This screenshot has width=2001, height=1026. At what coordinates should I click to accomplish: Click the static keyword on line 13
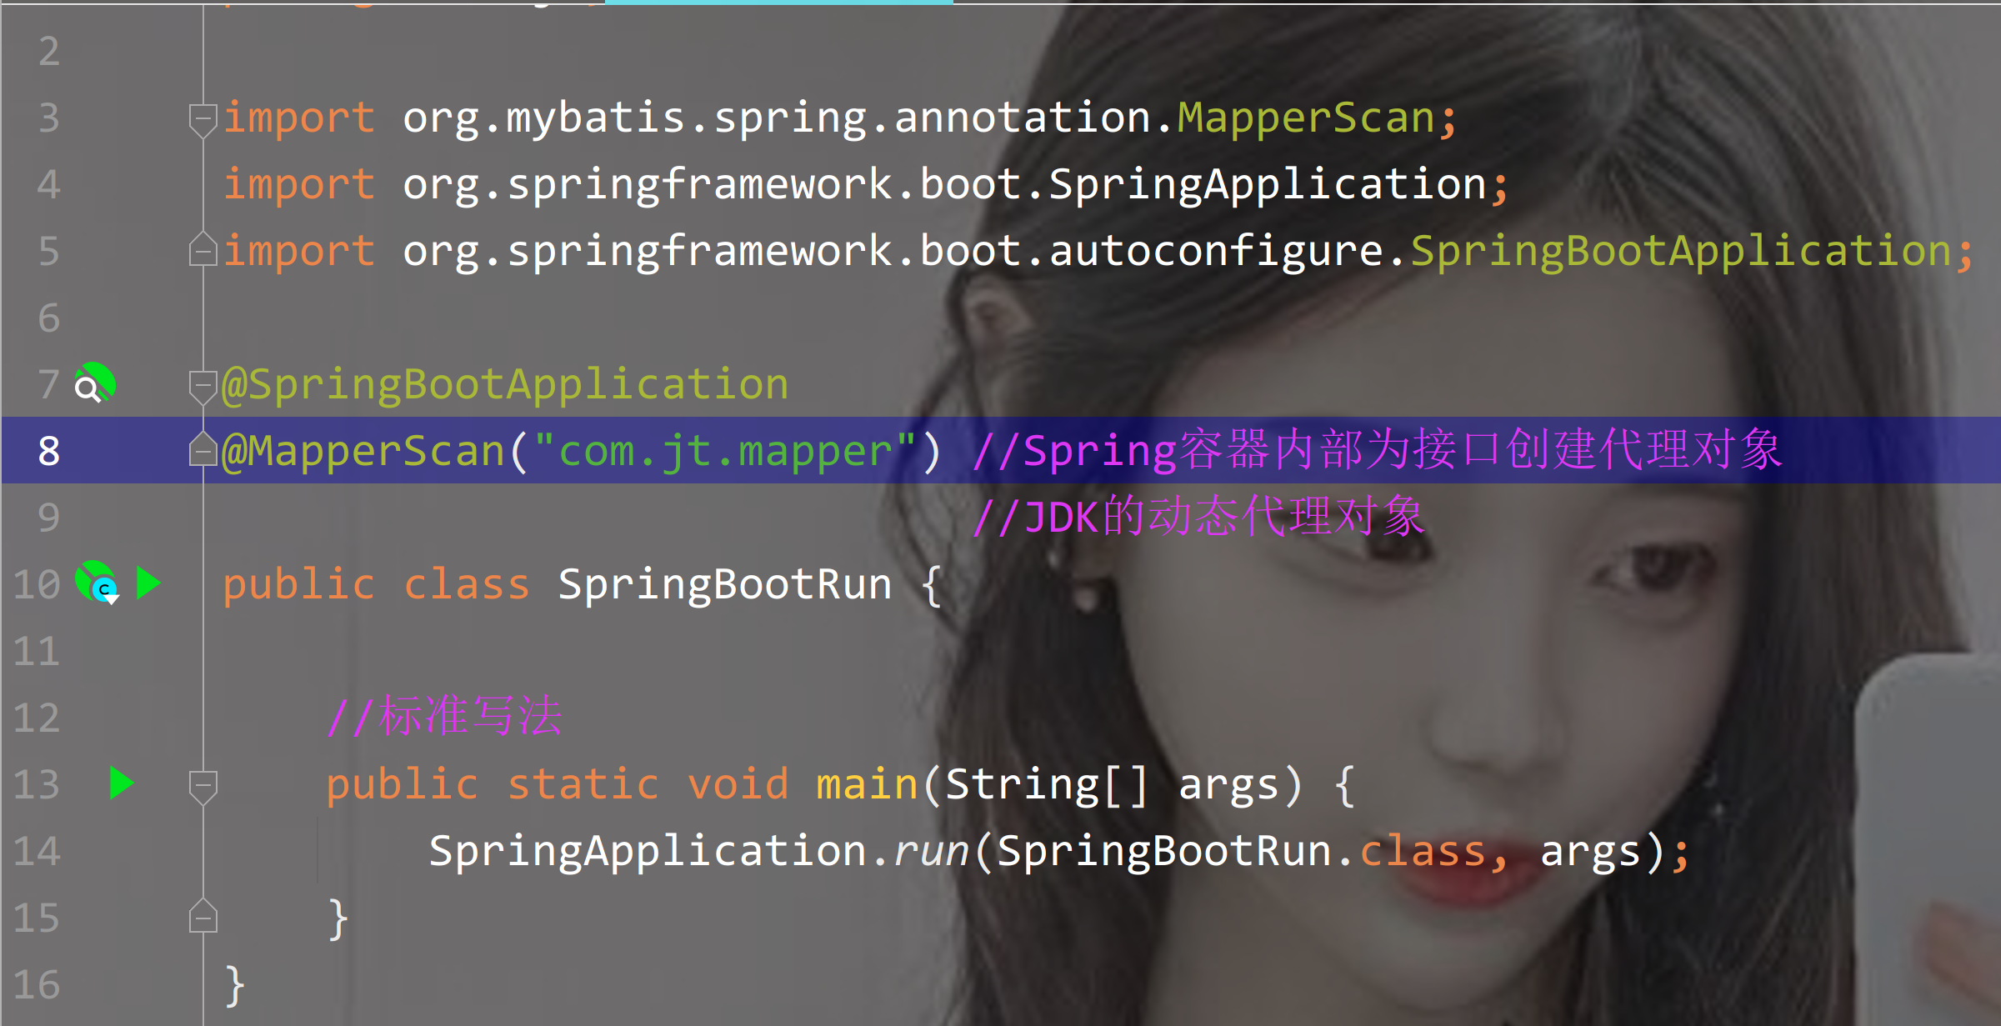pos(583,784)
